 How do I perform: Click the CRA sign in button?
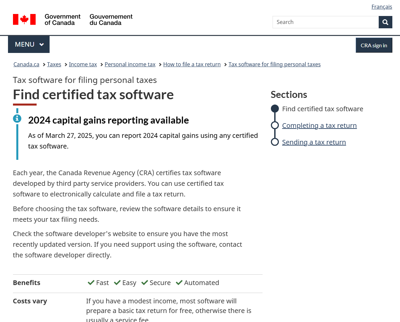pyautogui.click(x=374, y=45)
